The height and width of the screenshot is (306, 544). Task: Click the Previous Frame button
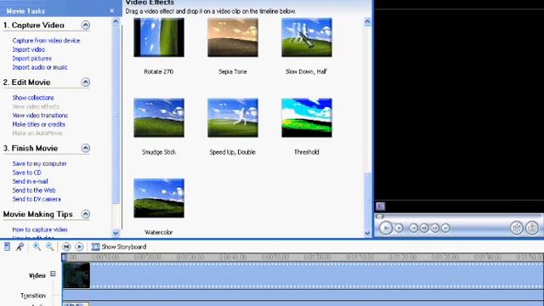pos(424,228)
